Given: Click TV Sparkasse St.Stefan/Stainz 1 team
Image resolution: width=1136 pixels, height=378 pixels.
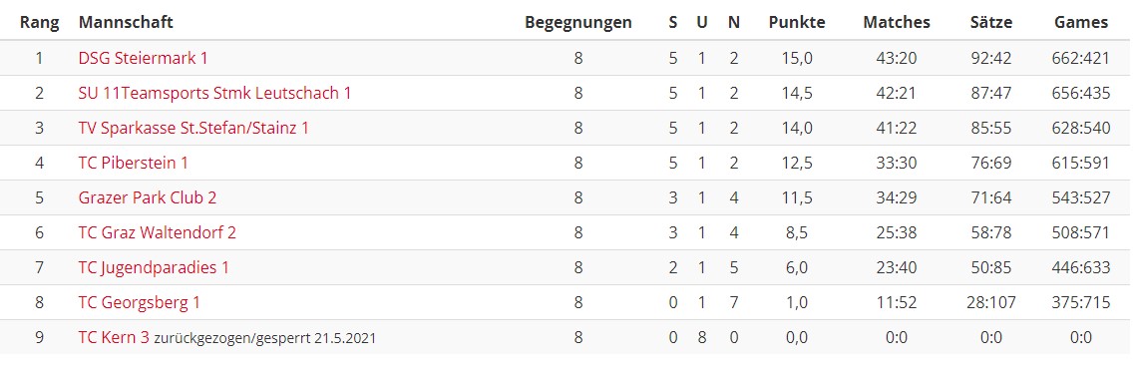Looking at the screenshot, I should (x=193, y=128).
